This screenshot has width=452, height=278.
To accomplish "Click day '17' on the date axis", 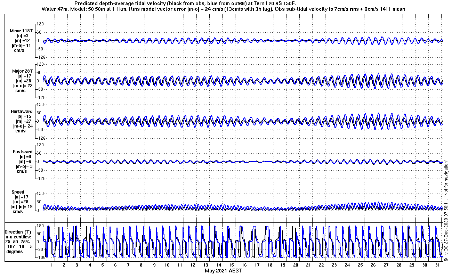I will [x=257, y=265].
